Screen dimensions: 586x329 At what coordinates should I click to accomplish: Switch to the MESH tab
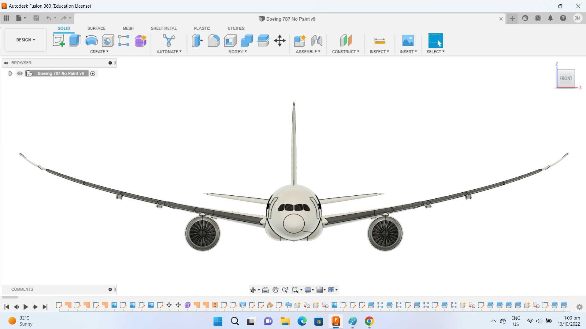pyautogui.click(x=128, y=28)
